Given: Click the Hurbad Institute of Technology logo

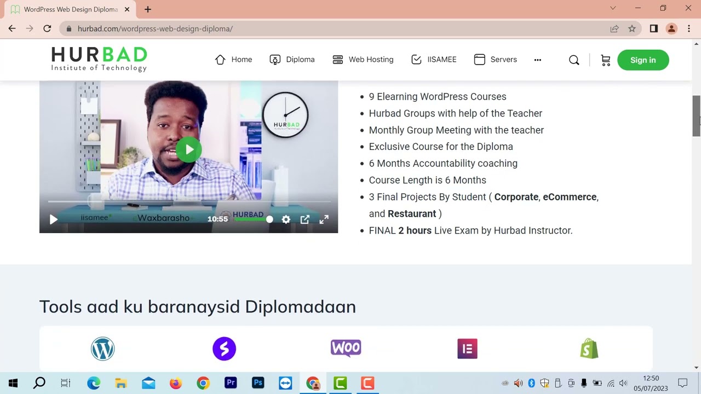Looking at the screenshot, I should pyautogui.click(x=99, y=59).
